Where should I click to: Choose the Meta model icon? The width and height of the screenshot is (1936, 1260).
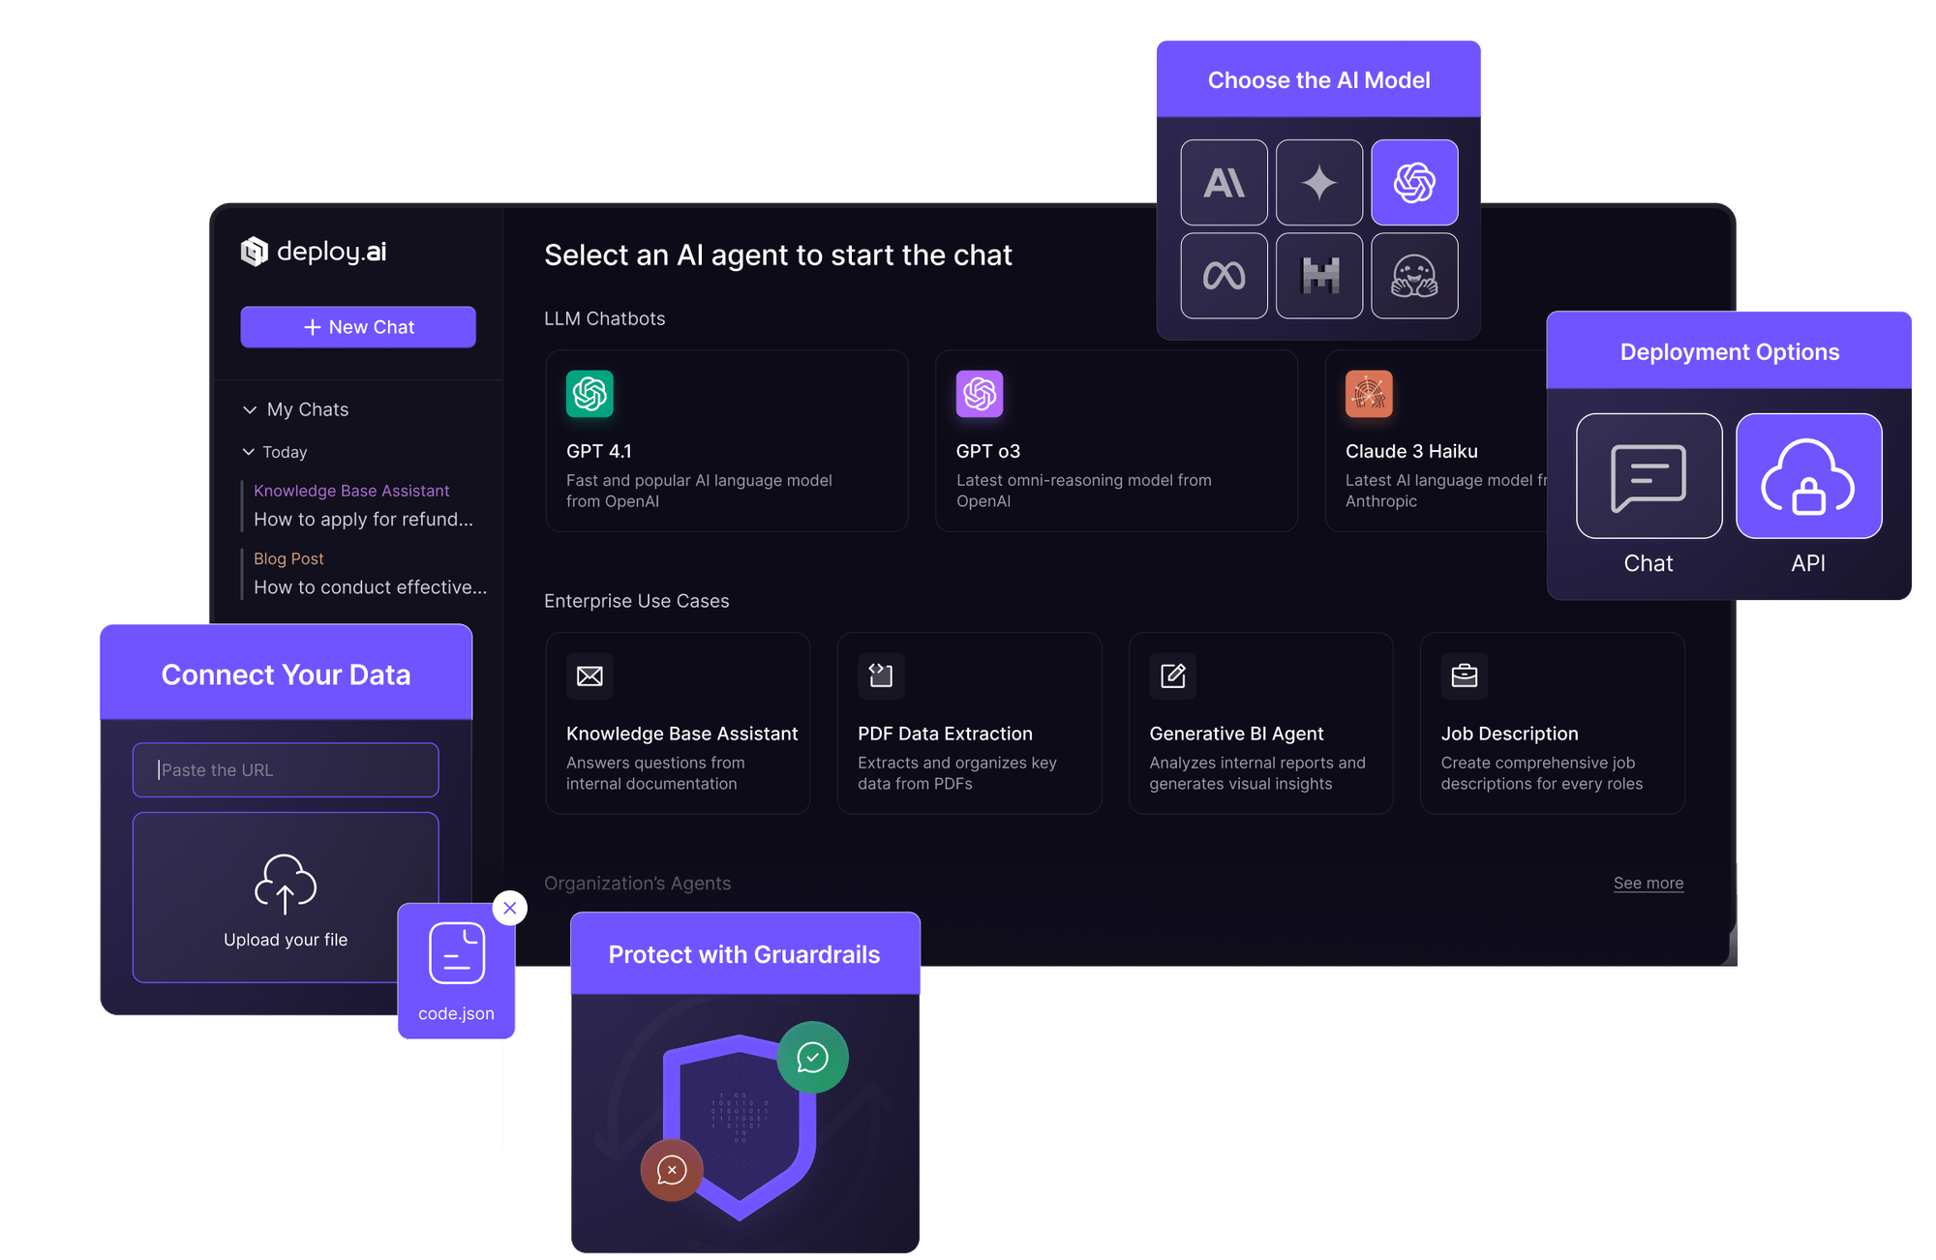tap(1224, 276)
